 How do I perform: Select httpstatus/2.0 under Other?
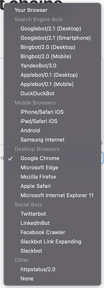point(53,269)
